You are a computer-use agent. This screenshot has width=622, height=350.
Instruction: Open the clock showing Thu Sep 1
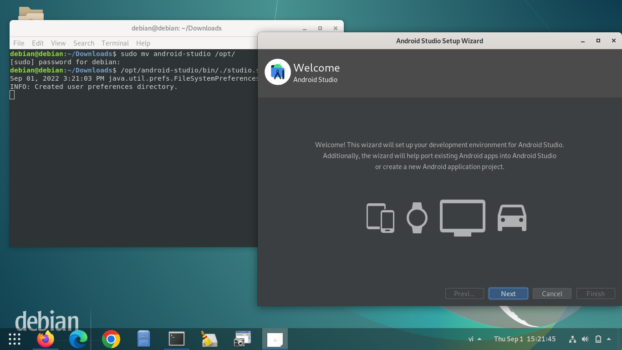[x=525, y=339]
